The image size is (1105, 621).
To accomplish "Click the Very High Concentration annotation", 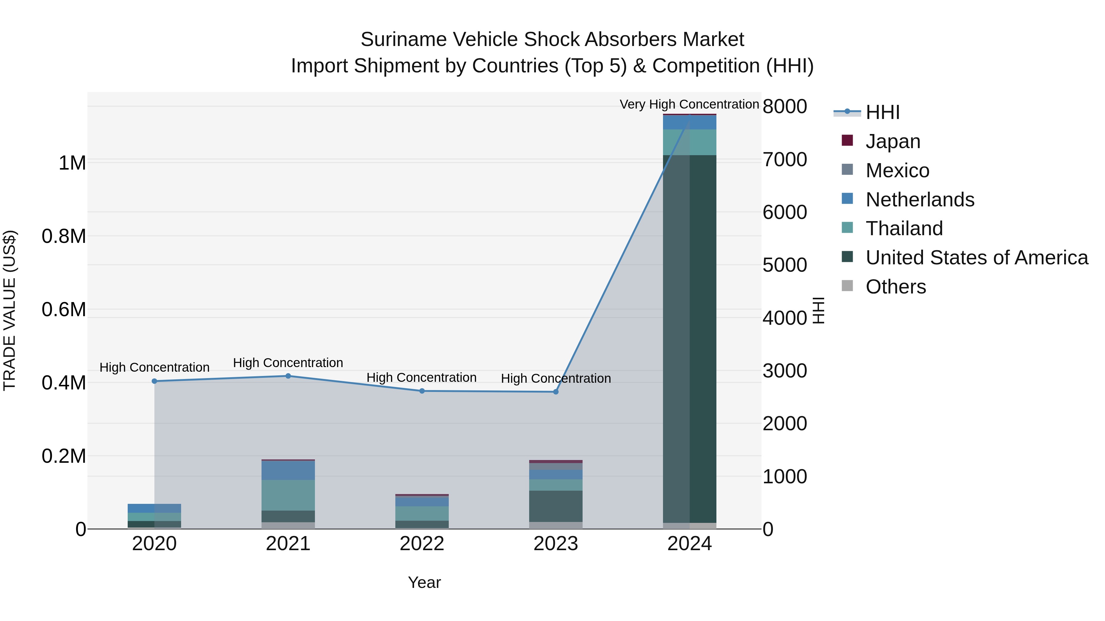I will (689, 104).
